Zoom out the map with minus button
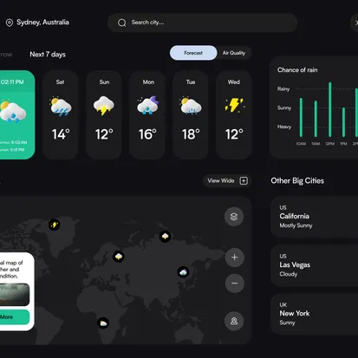358x358 pixels. [235, 283]
